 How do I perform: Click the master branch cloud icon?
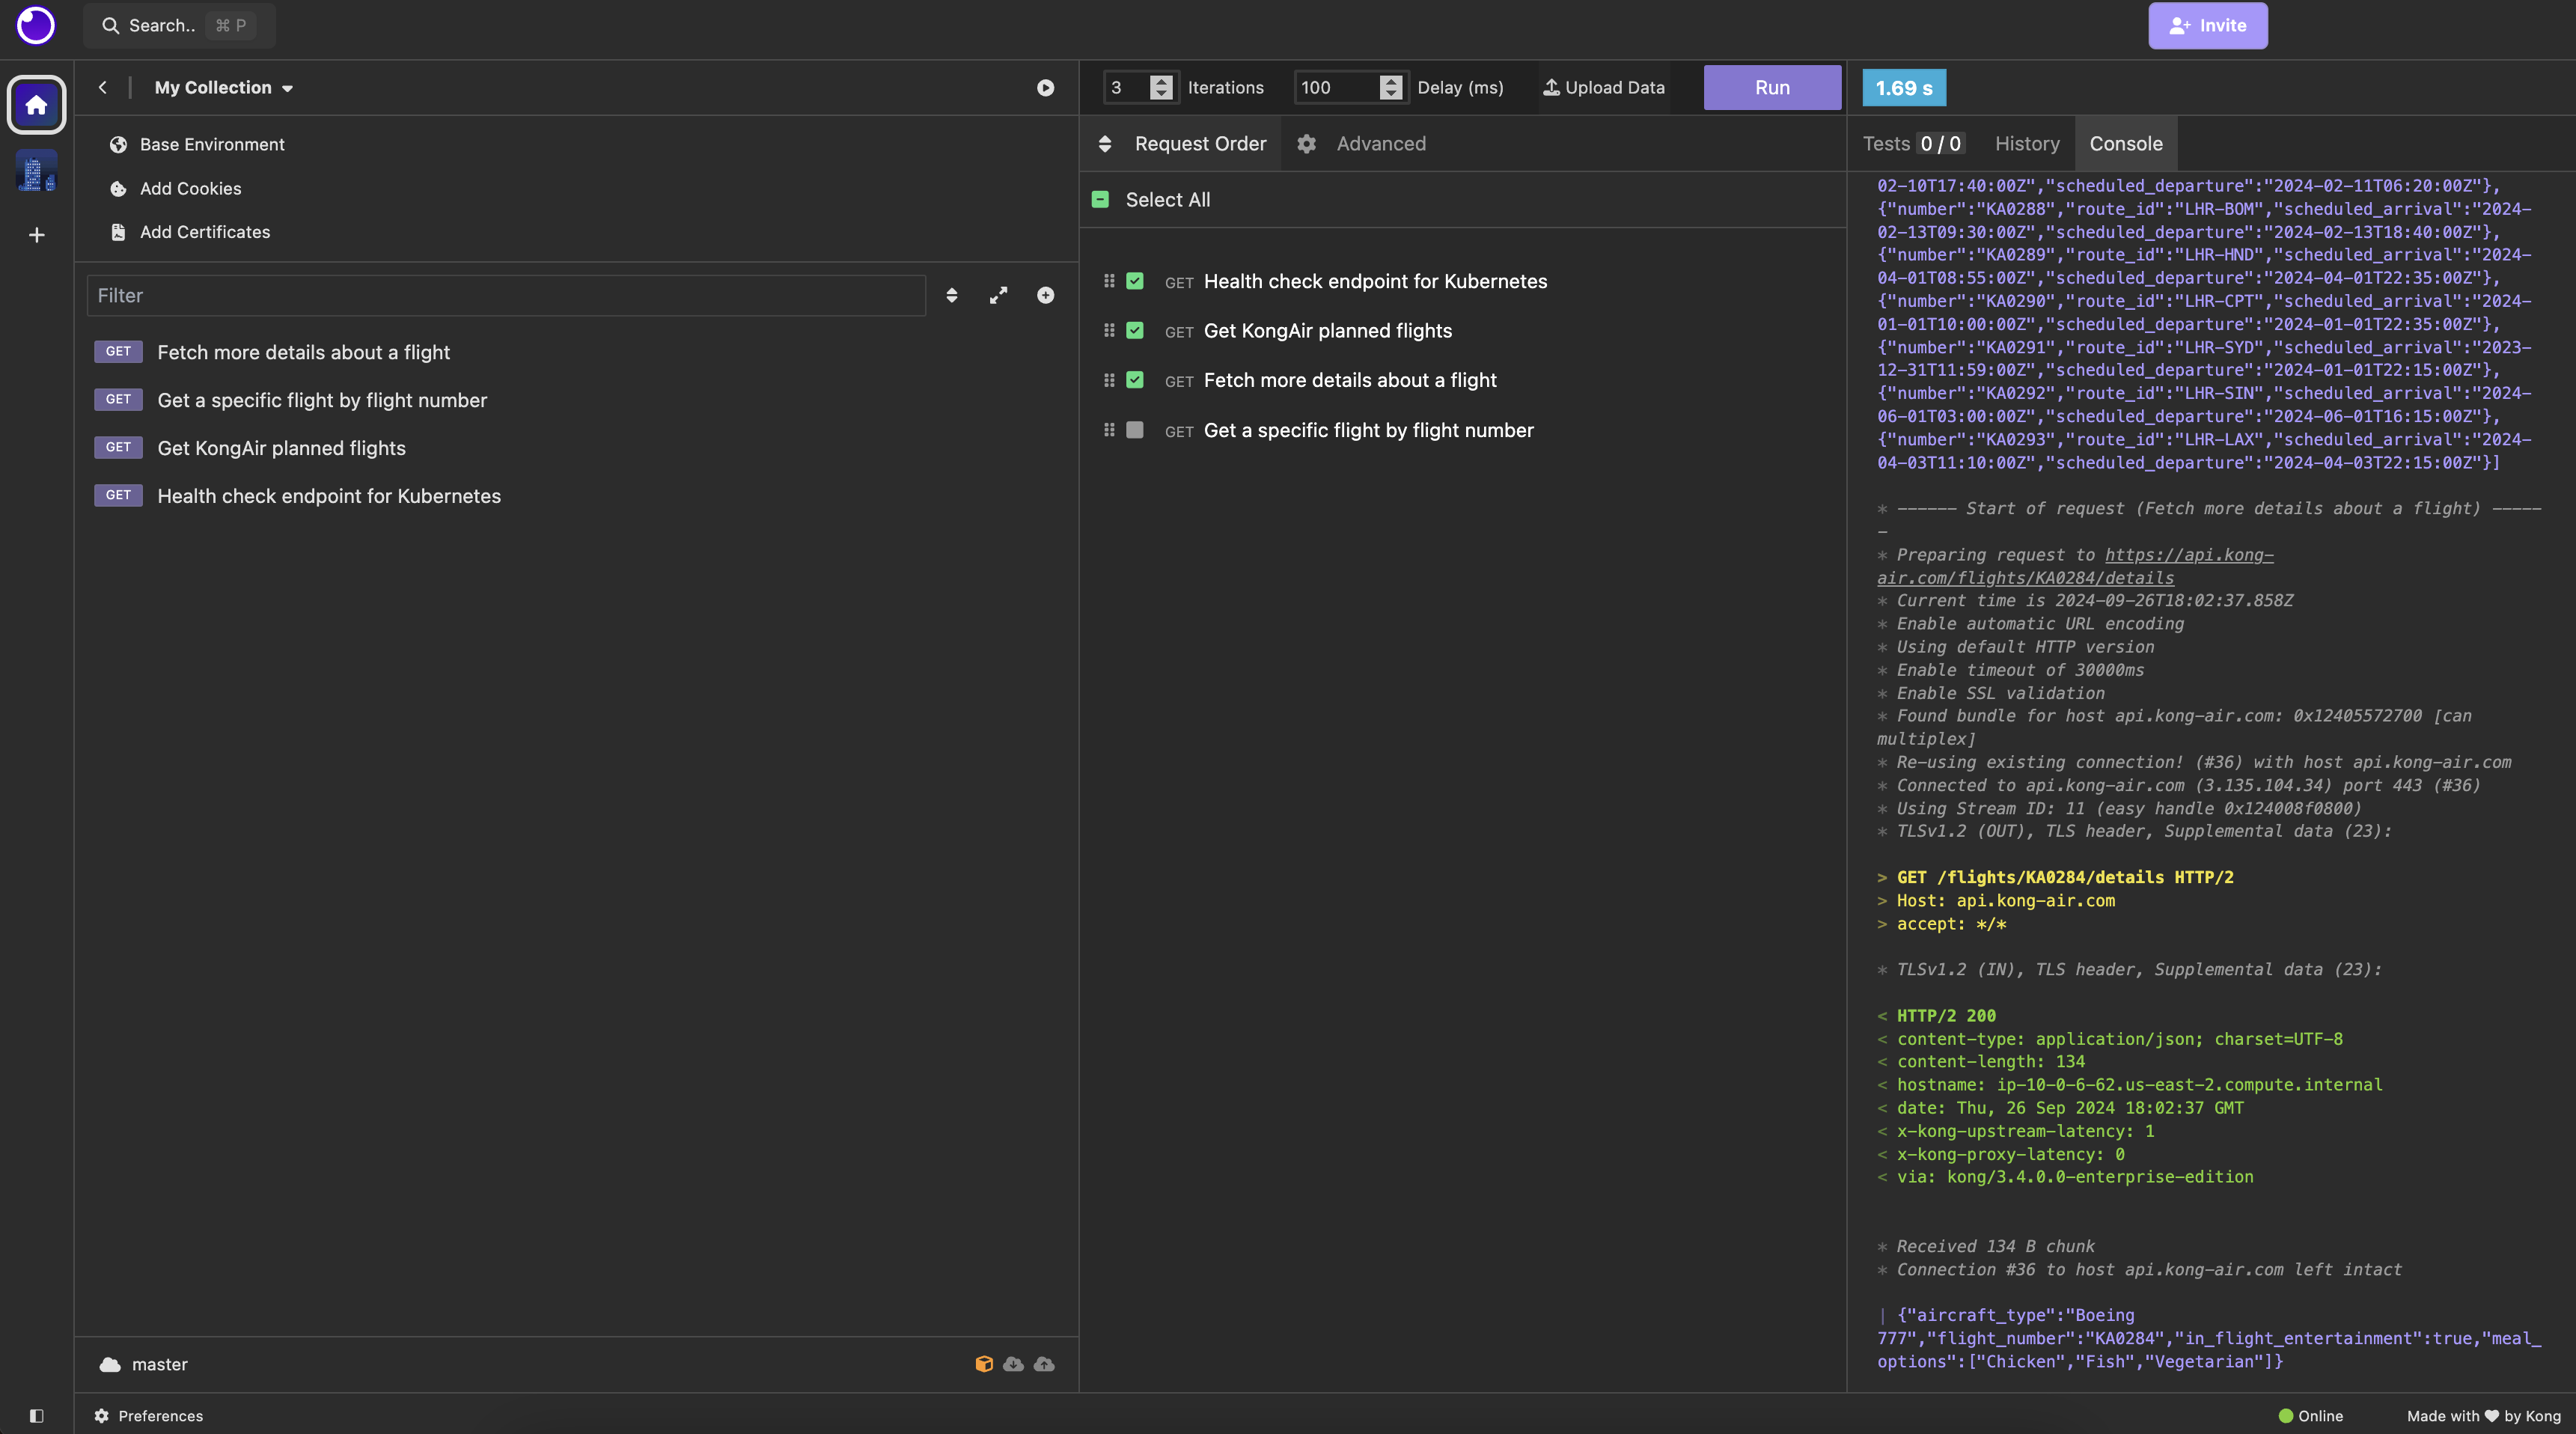pos(110,1364)
